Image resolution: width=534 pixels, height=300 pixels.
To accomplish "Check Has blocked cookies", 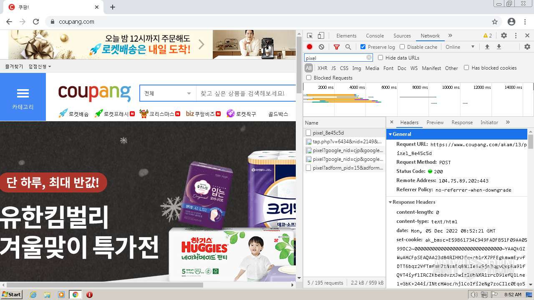I will pyautogui.click(x=466, y=68).
